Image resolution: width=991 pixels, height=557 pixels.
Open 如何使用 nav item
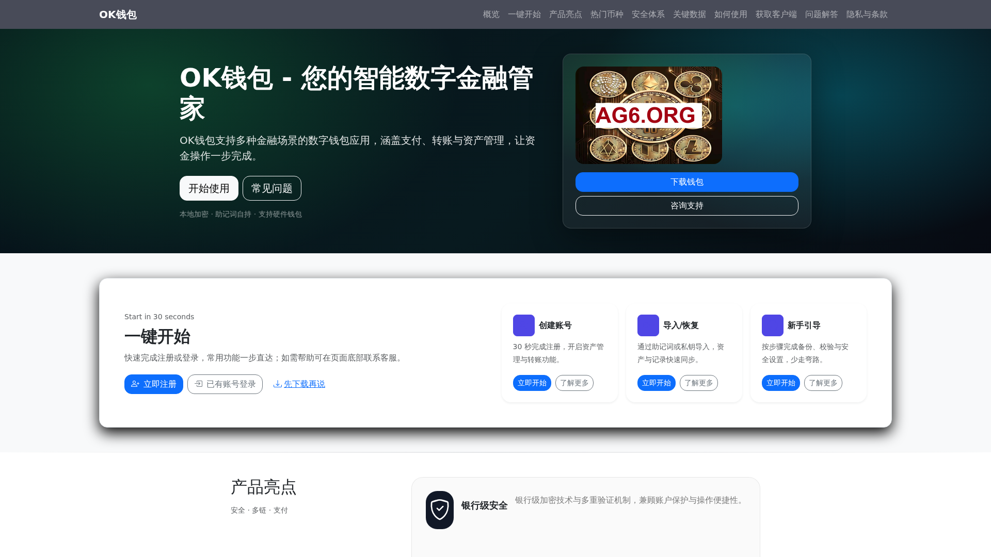pyautogui.click(x=730, y=14)
